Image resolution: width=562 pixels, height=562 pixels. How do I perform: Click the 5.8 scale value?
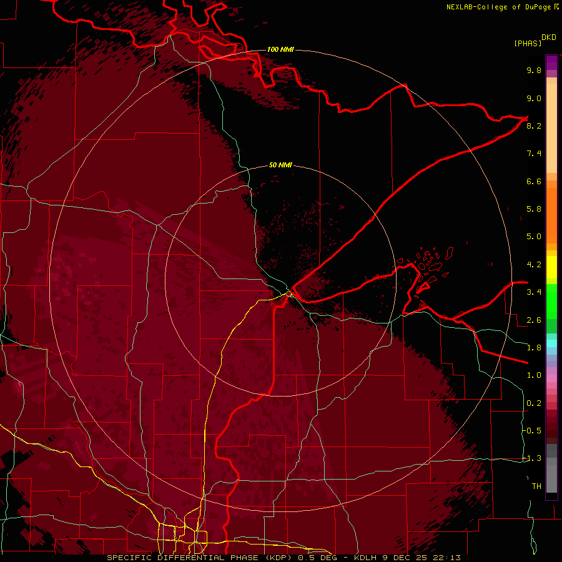[534, 209]
